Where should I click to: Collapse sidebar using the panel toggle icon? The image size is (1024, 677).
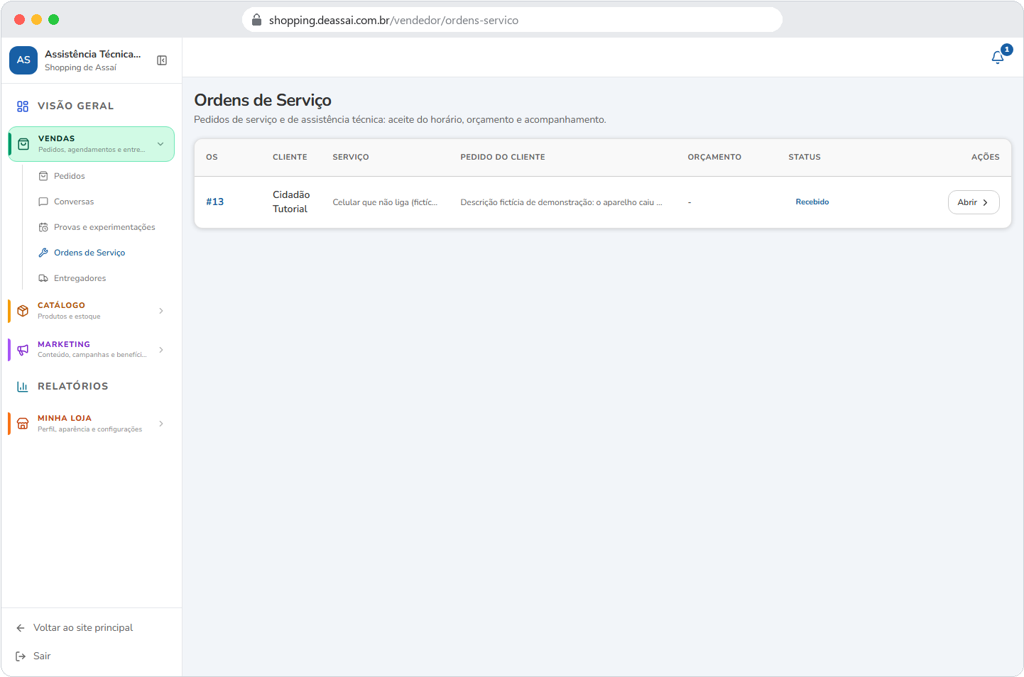pos(162,60)
